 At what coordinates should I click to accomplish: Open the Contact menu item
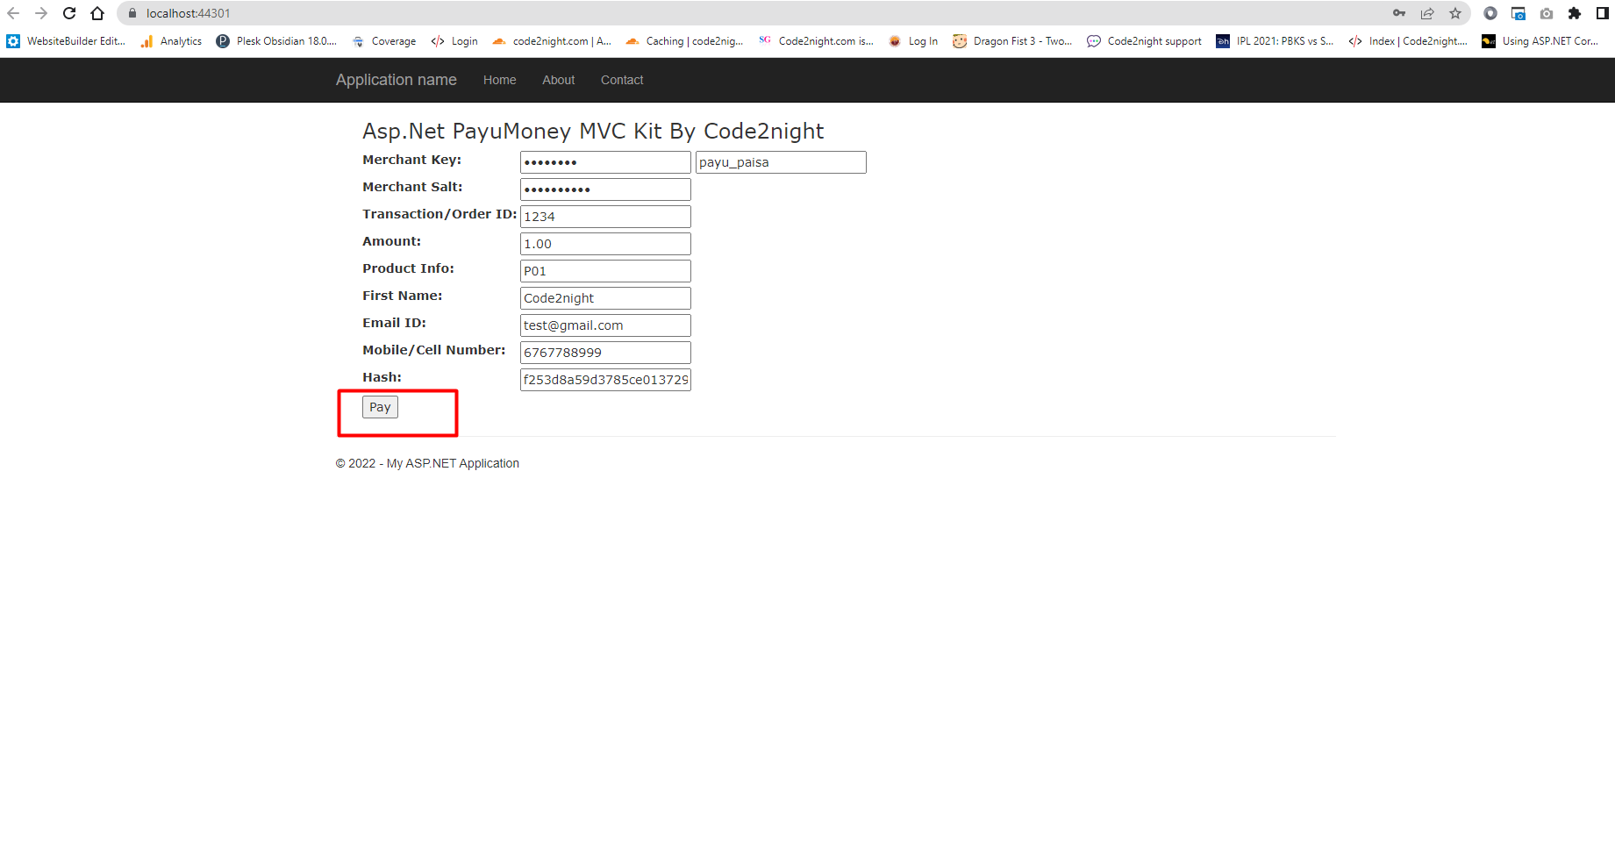click(x=622, y=80)
